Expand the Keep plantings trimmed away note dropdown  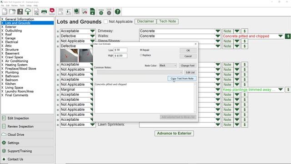pyautogui.click(x=281, y=90)
